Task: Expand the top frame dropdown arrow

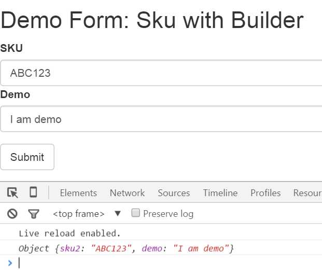Action: (118, 214)
